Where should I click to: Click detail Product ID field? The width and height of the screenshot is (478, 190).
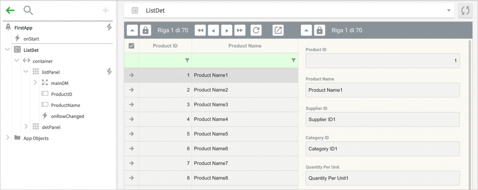pyautogui.click(x=383, y=61)
